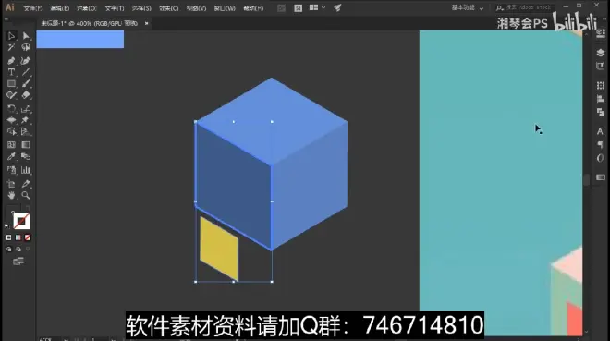The image size is (610, 341).
Task: Open the 编辑(E) menu
Action: [59, 8]
